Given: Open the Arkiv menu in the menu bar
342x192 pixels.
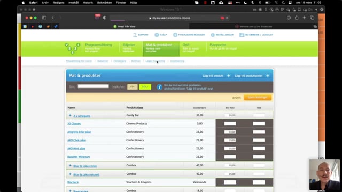Looking at the screenshot, I should 45,3.
